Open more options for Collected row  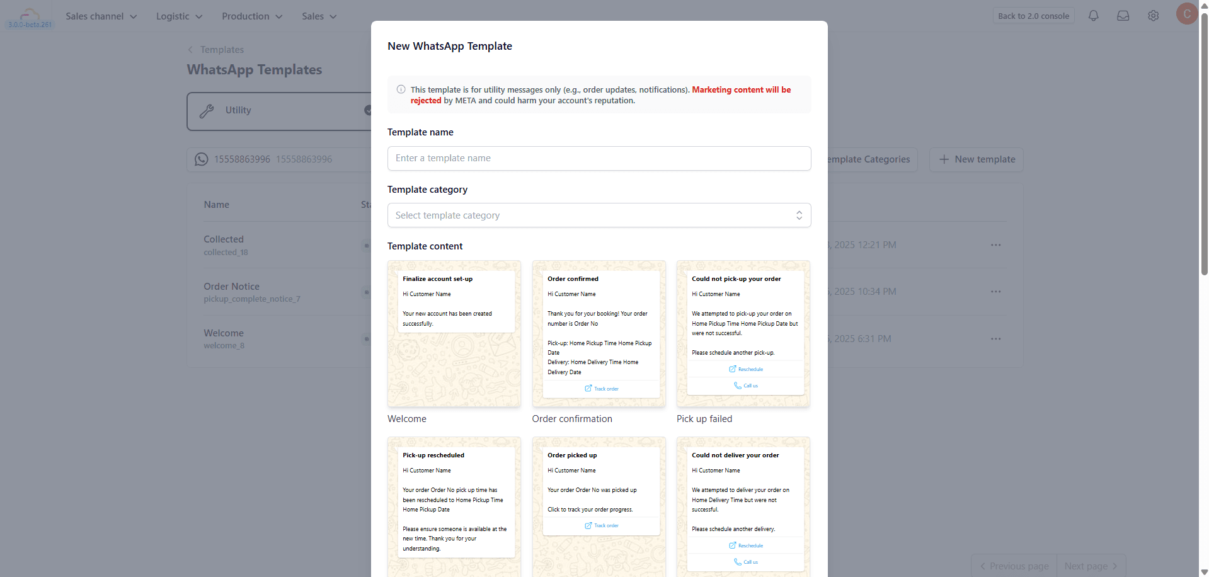[x=995, y=245]
